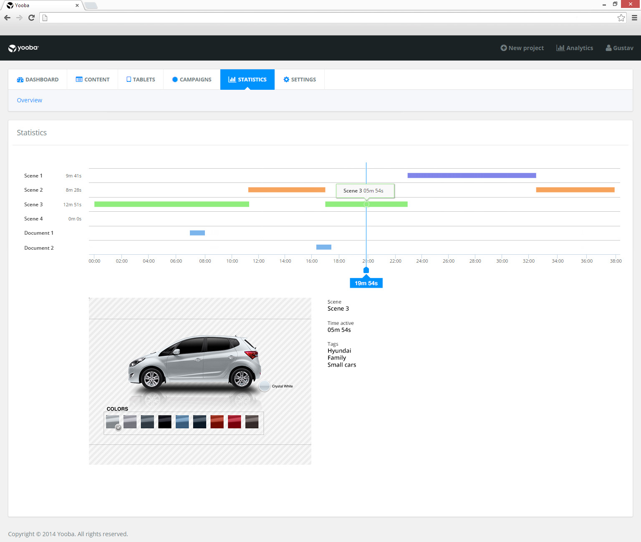Select the dark navy color swatch
Screen dimensions: 641x542
(x=199, y=422)
